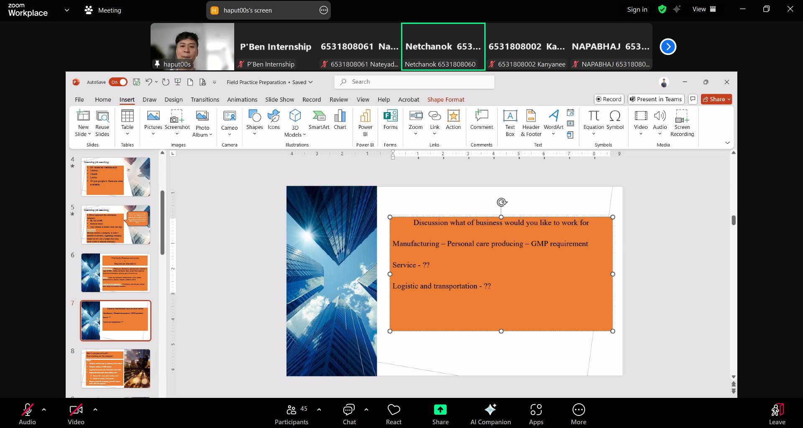
Task: Open the File menu
Action: [x=79, y=100]
